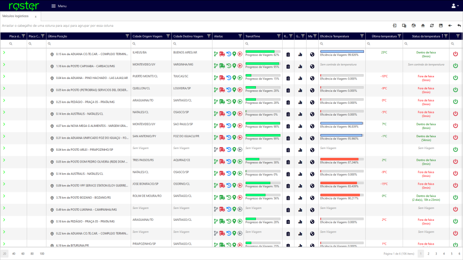
Task: Save layout with floppy disk icon
Action: pyautogui.click(x=441, y=26)
